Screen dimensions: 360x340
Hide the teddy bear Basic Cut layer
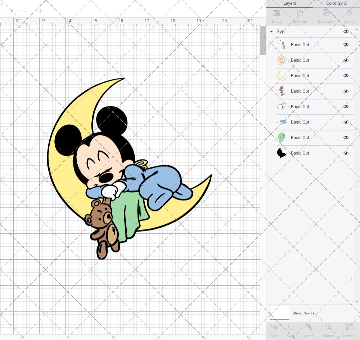(x=346, y=91)
